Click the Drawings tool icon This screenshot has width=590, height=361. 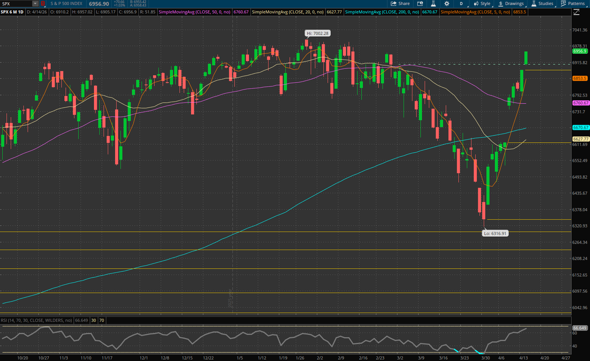point(501,4)
